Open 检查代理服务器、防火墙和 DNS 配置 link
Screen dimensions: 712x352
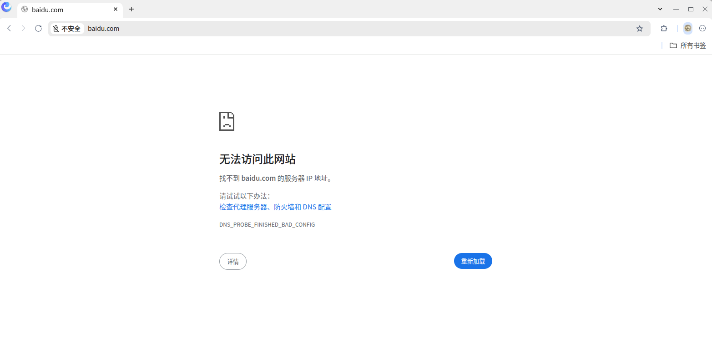275,207
